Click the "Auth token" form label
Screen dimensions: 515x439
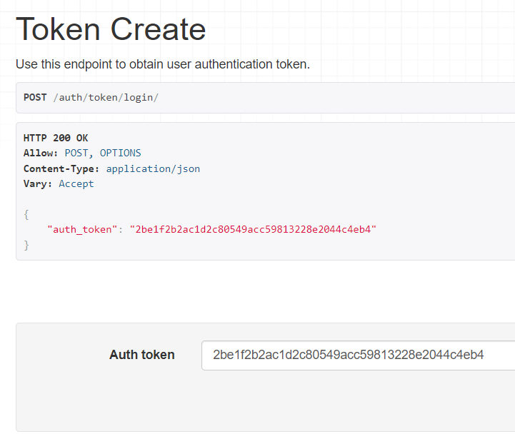tap(141, 355)
